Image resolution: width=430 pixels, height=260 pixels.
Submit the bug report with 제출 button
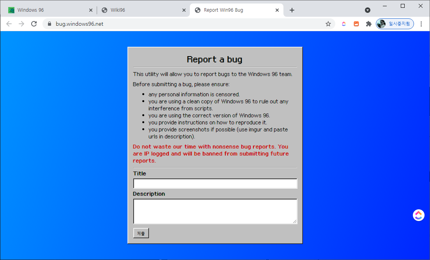coord(141,233)
